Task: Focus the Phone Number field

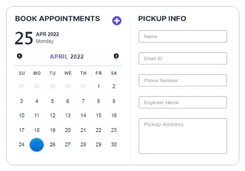Action: coord(183,80)
